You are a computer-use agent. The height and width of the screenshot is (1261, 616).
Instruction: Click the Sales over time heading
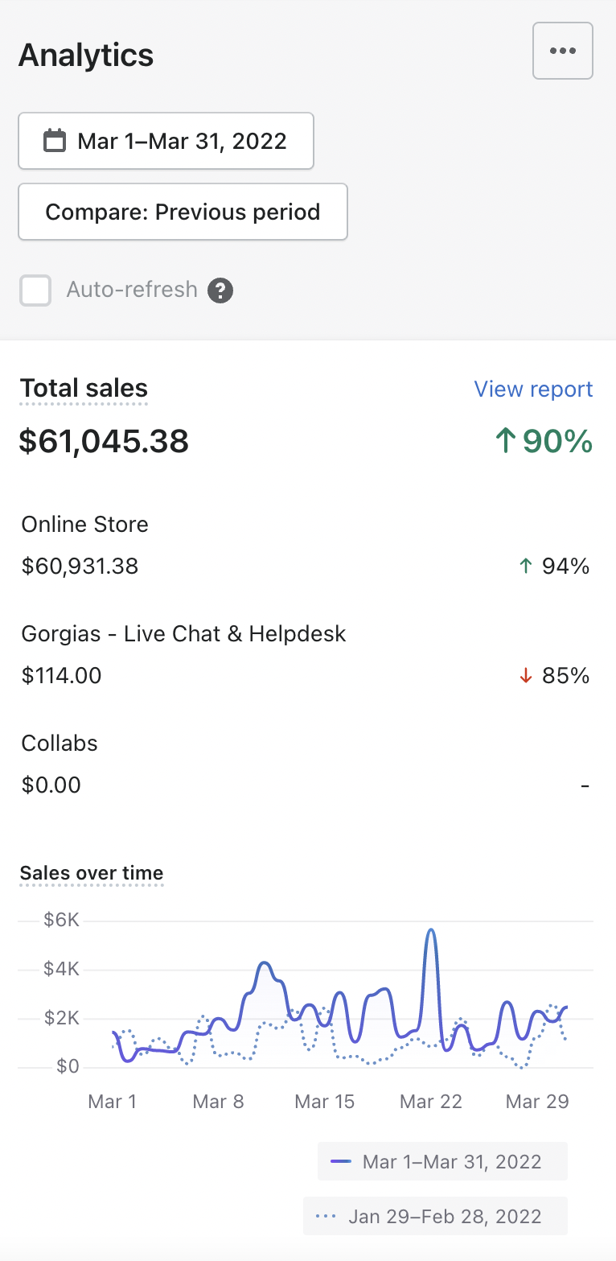(92, 873)
